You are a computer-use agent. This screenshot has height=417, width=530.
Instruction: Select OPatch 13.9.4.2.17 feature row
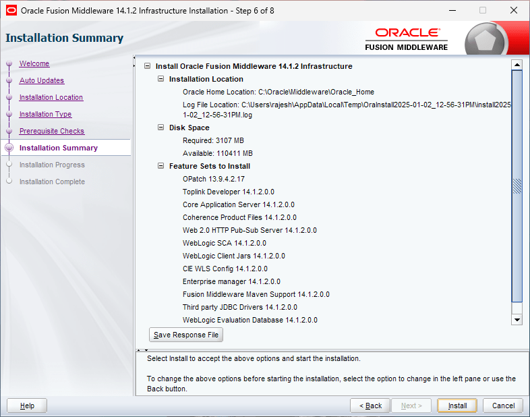(x=214, y=179)
